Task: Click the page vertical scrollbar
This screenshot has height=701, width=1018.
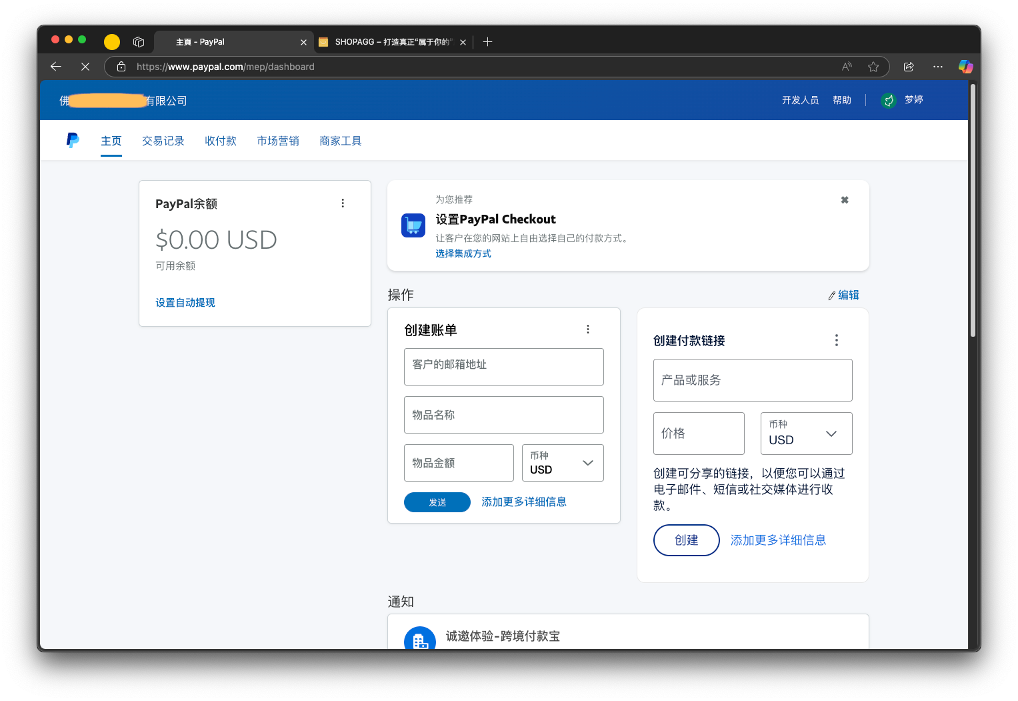Action: tap(973, 209)
